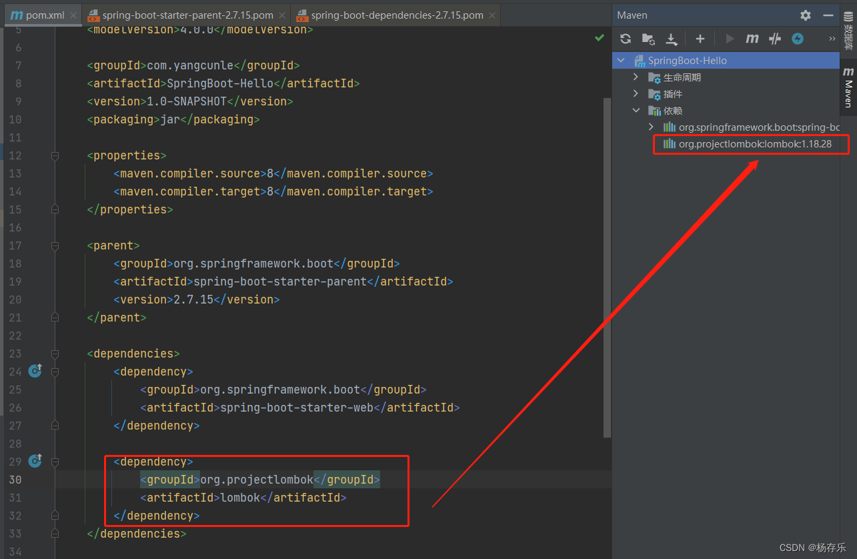Click the 依赖 folder icon
The width and height of the screenshot is (857, 559).
pyautogui.click(x=654, y=111)
